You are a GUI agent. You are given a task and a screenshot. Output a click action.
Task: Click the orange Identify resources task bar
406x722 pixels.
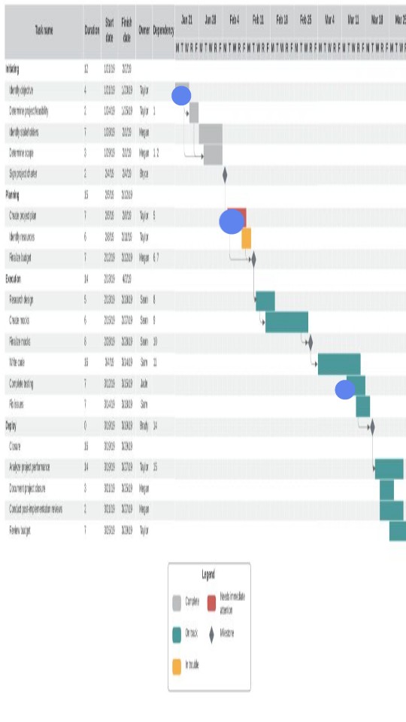[x=247, y=238]
